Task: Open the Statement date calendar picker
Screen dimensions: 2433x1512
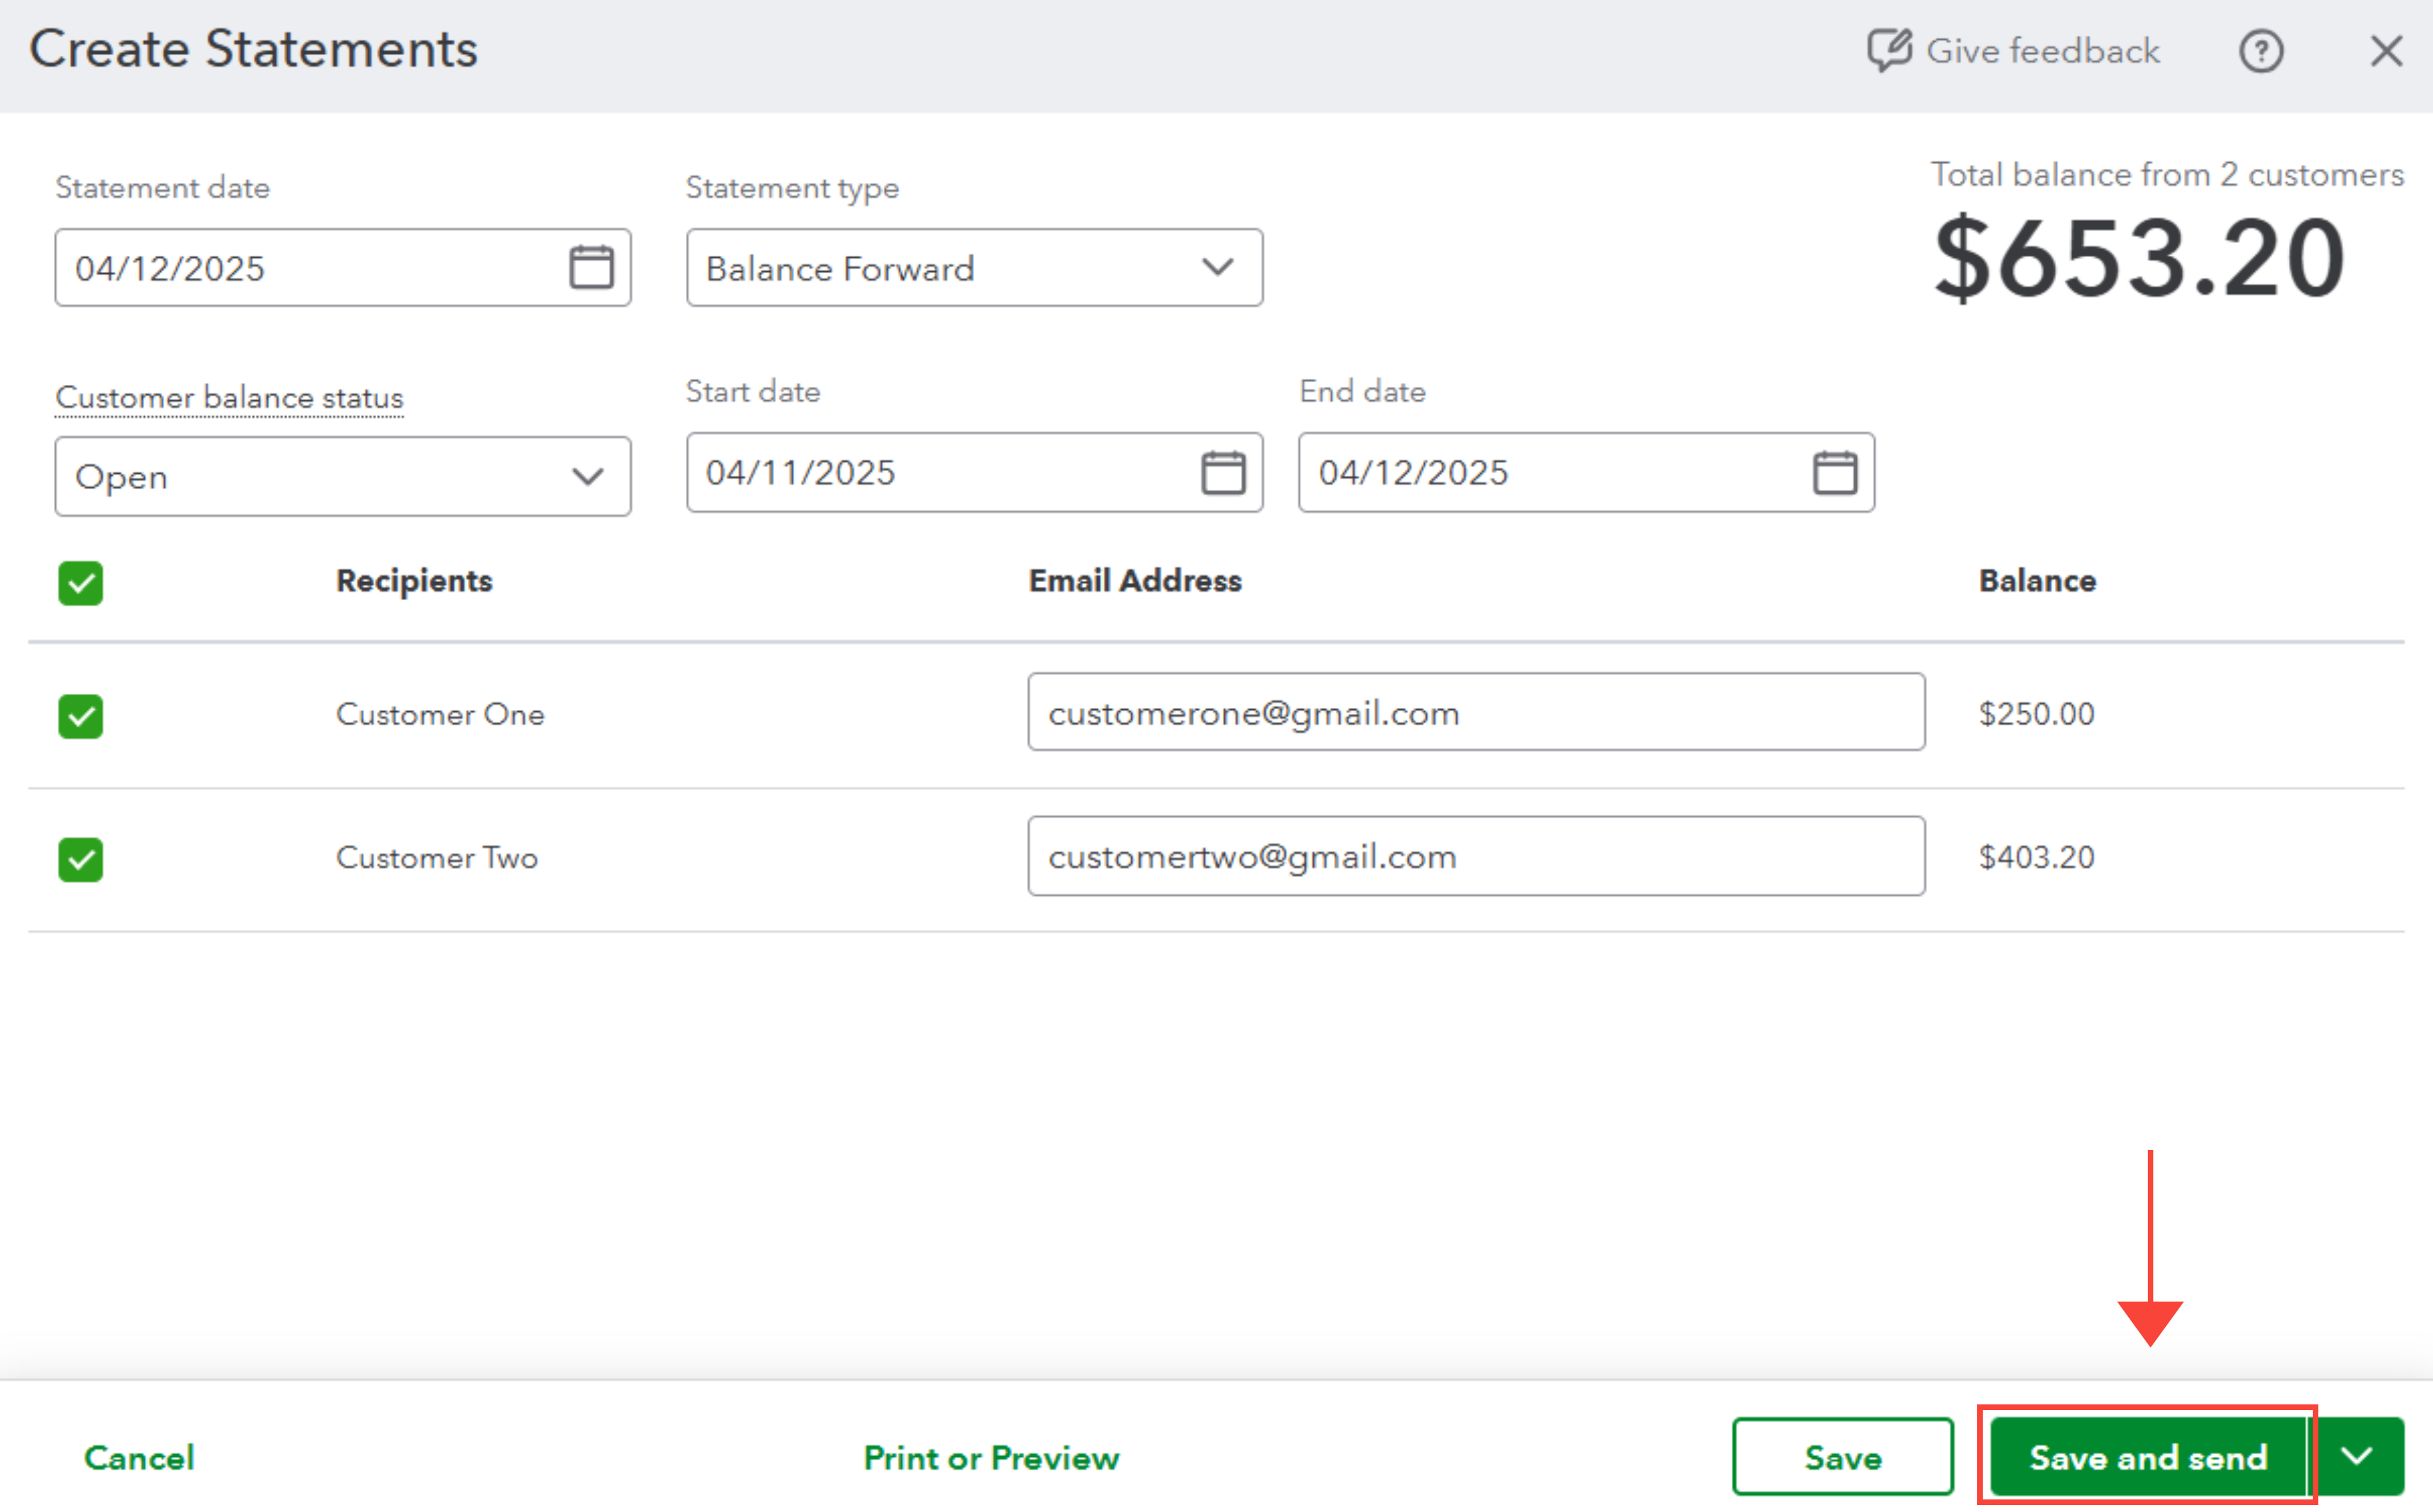Action: tap(590, 267)
